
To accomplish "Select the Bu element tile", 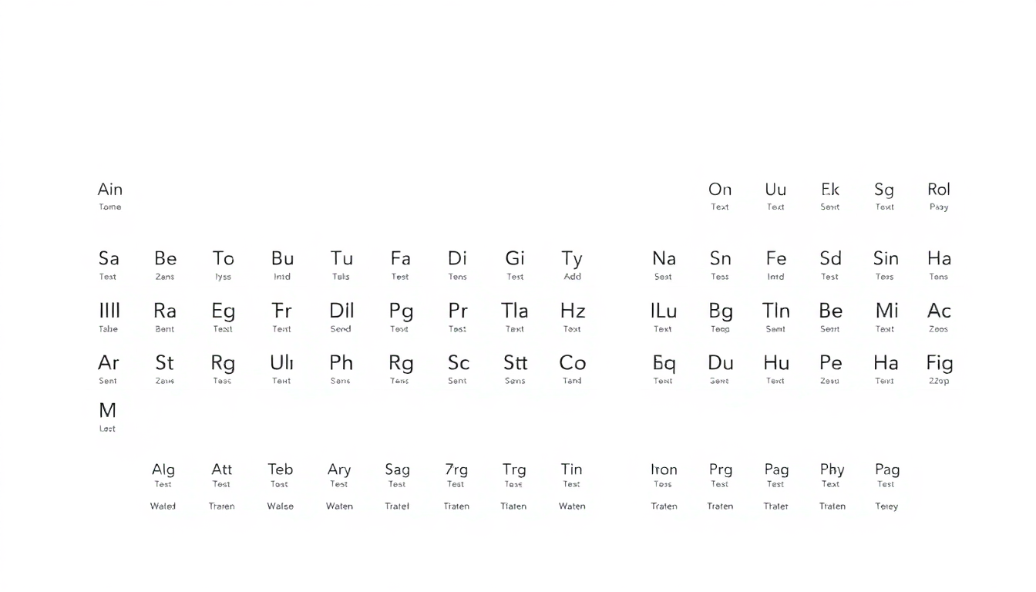I will coord(282,265).
